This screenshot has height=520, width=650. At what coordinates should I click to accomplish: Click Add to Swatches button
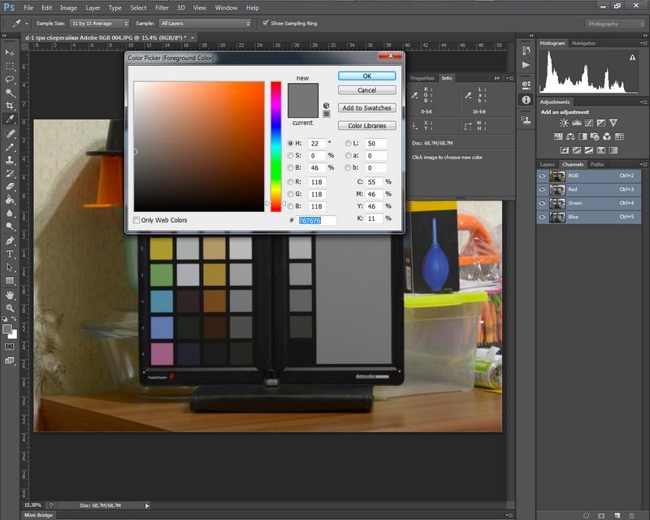367,108
